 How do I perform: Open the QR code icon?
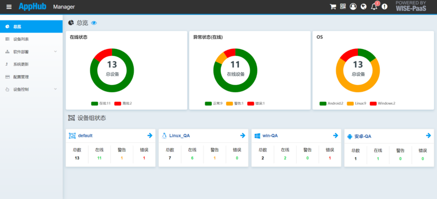click(343, 6)
